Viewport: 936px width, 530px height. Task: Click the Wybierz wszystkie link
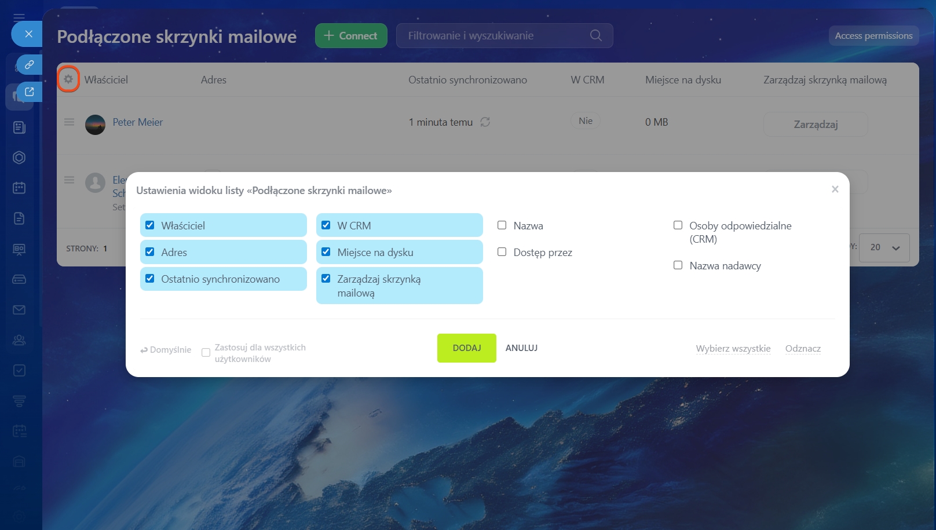pyautogui.click(x=733, y=349)
